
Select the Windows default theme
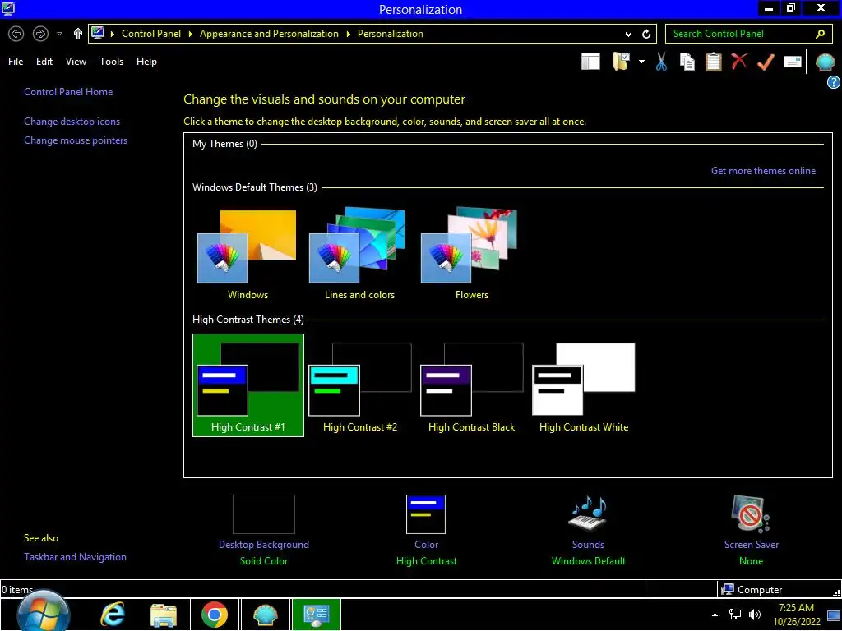coord(248,254)
